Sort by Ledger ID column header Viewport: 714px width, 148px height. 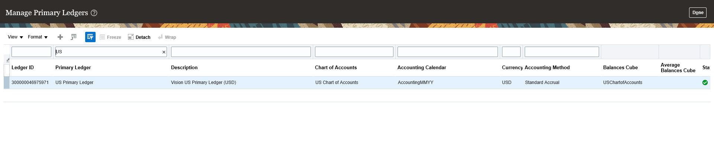23,68
